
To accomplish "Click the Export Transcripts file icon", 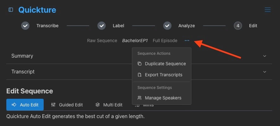I will 140,75.
